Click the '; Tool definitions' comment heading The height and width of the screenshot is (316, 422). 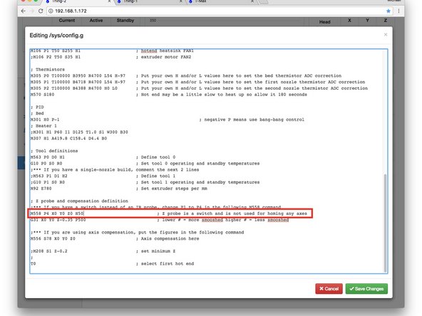54,151
